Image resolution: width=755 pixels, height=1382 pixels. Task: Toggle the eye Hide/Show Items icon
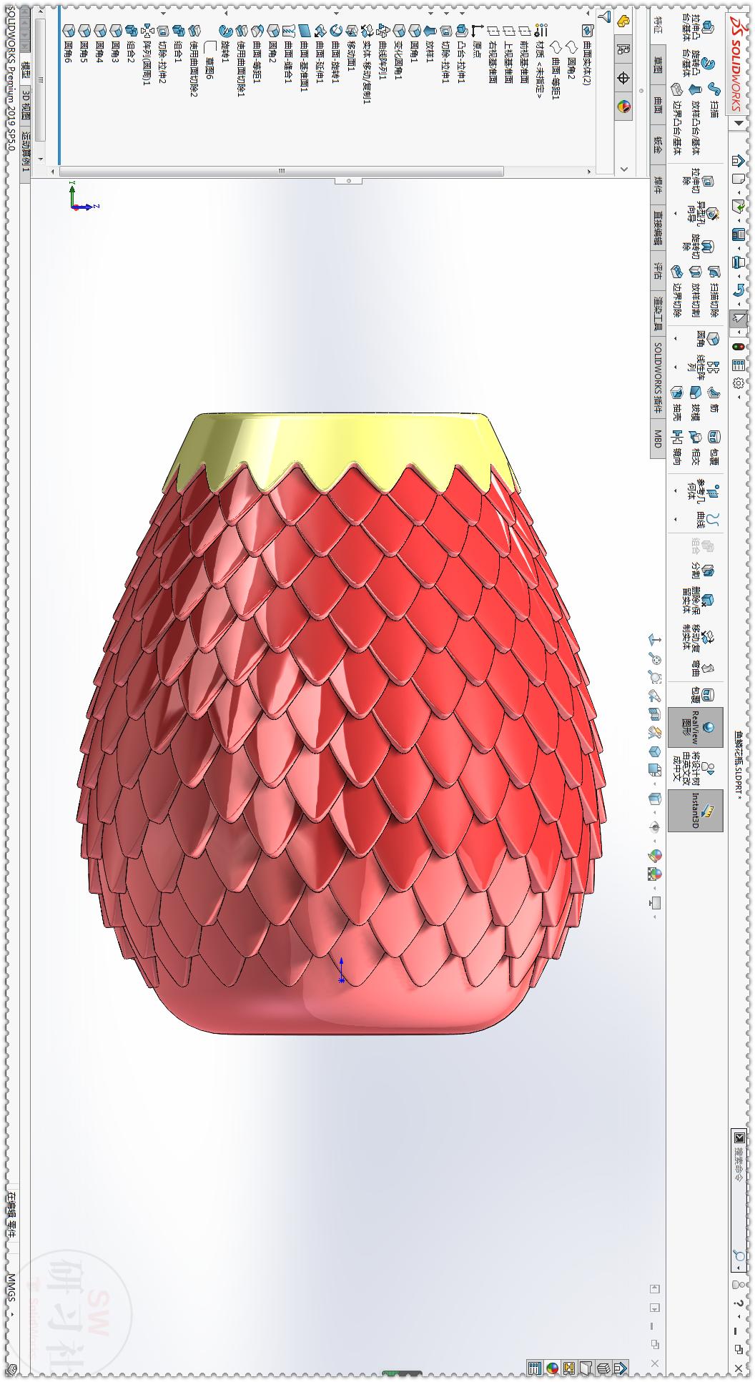click(x=654, y=827)
